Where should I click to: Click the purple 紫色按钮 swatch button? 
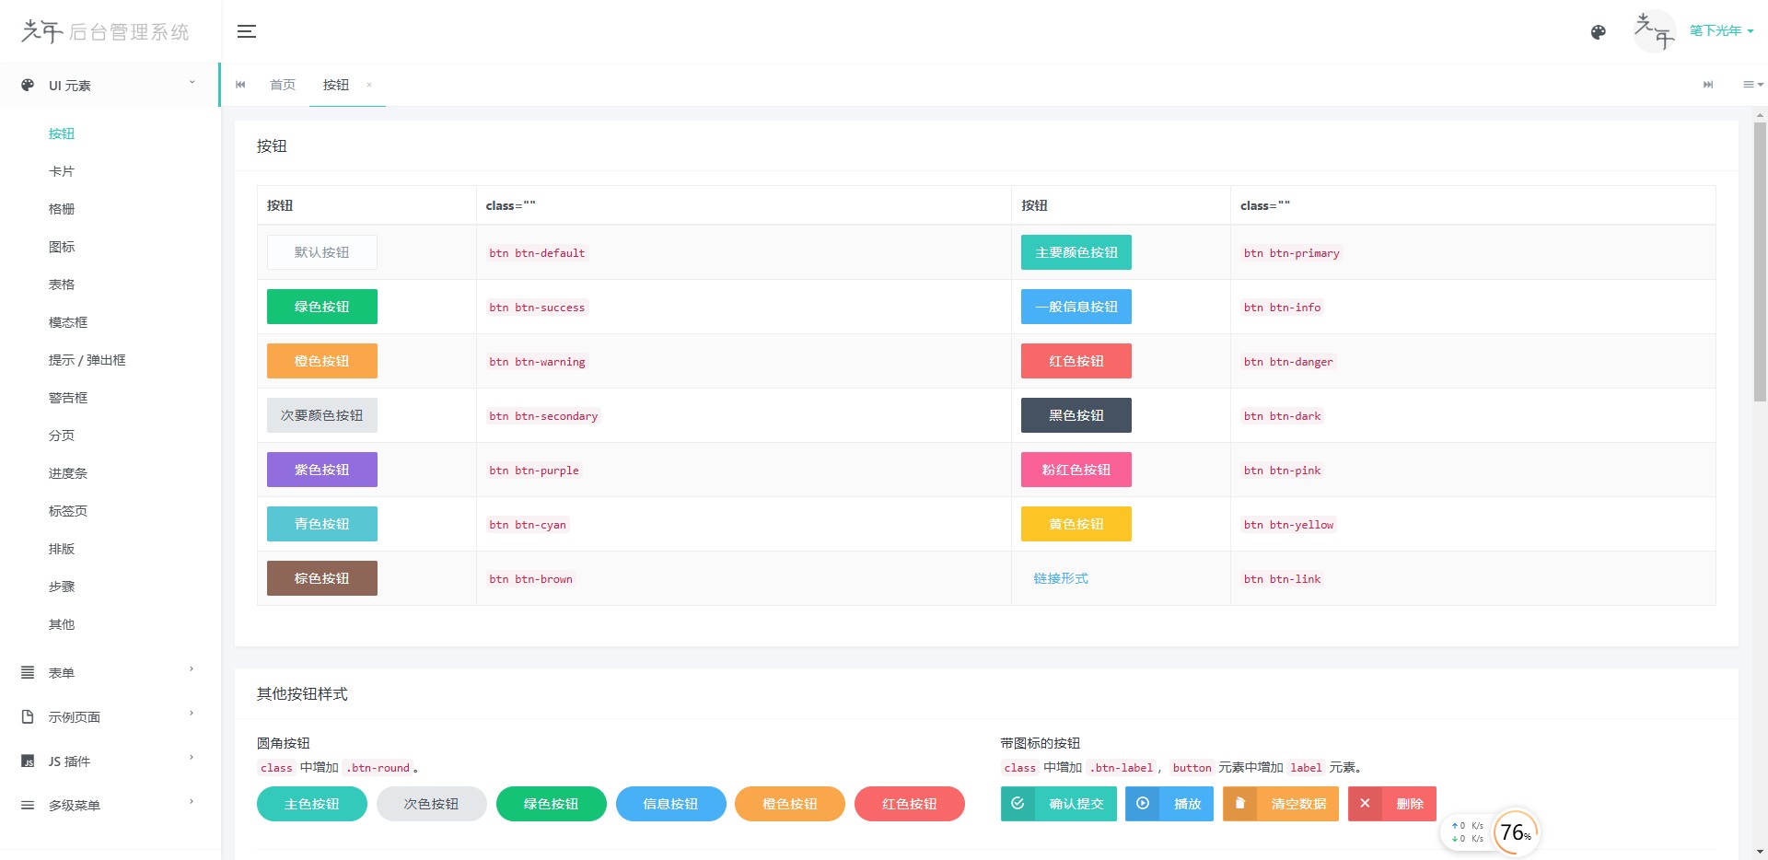[x=322, y=470]
